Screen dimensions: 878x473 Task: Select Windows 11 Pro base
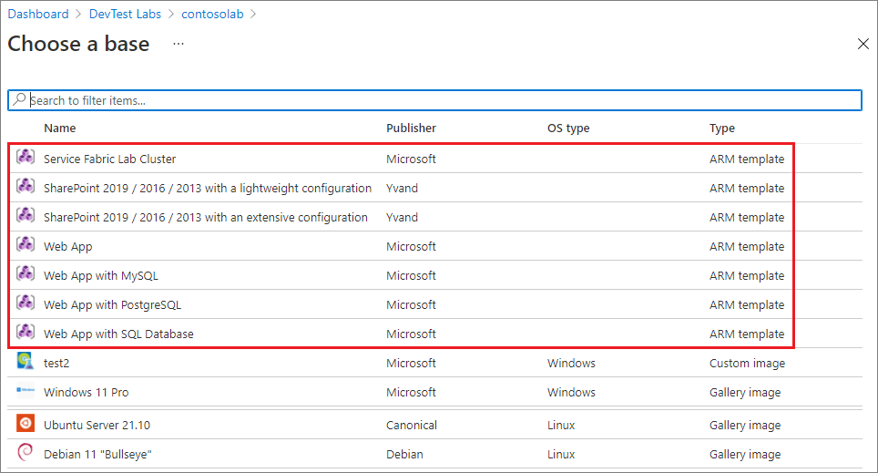[87, 392]
